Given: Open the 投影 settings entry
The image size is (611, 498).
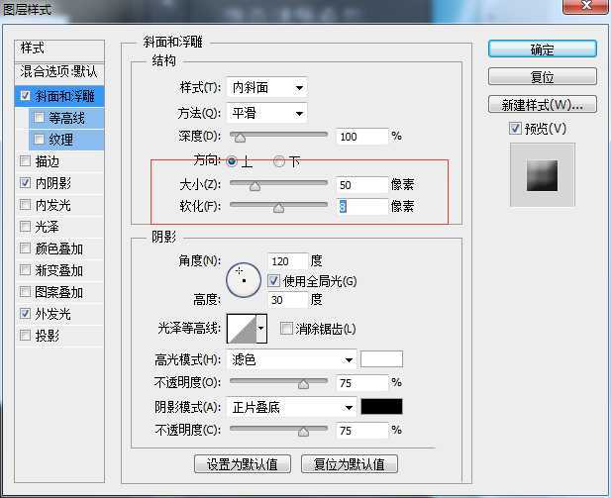Looking at the screenshot, I should pos(48,336).
